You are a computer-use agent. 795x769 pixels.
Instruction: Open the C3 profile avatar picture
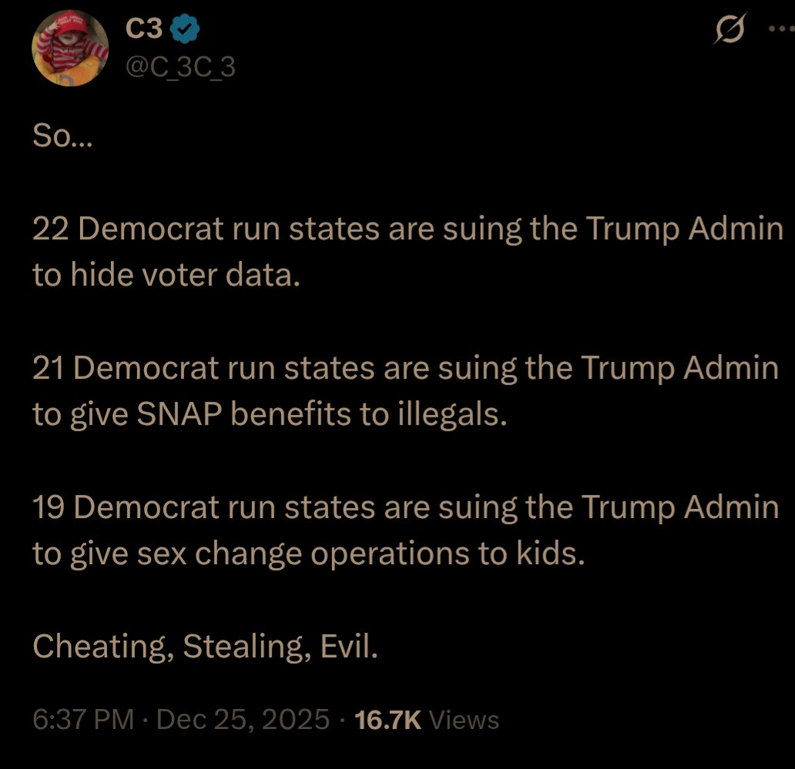70,48
